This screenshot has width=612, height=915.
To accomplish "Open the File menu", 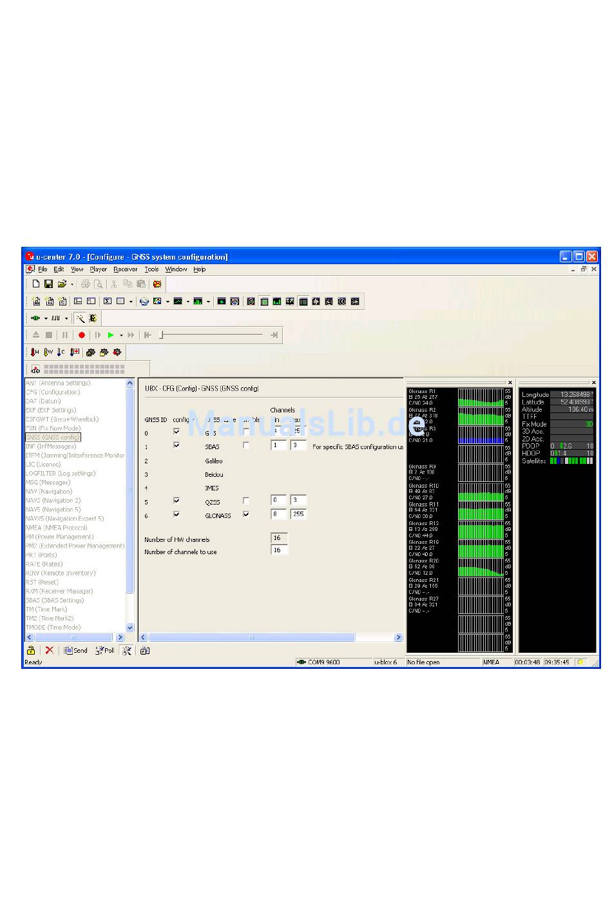I will coord(43,269).
